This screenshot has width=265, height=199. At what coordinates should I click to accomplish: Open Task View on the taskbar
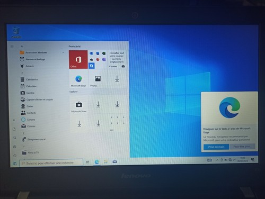click(87, 162)
